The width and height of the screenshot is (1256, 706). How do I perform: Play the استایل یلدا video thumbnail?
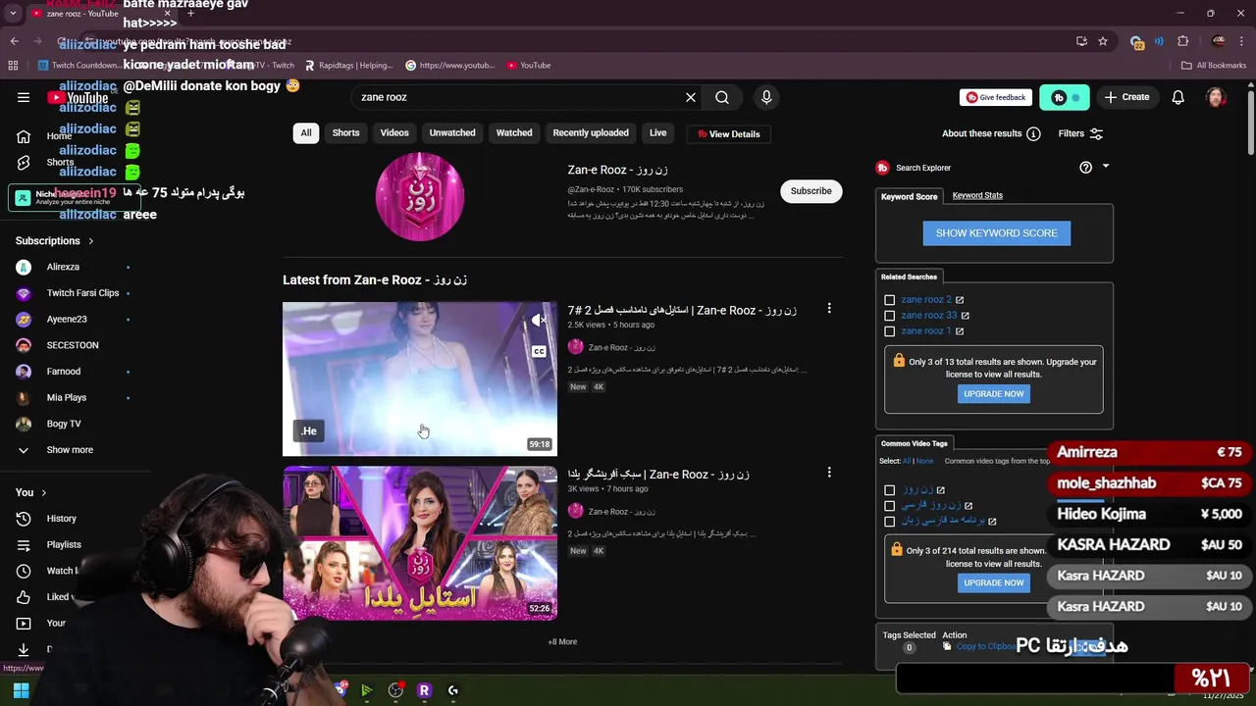pos(420,542)
